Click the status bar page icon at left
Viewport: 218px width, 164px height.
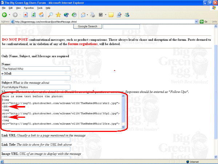click(x=2, y=162)
